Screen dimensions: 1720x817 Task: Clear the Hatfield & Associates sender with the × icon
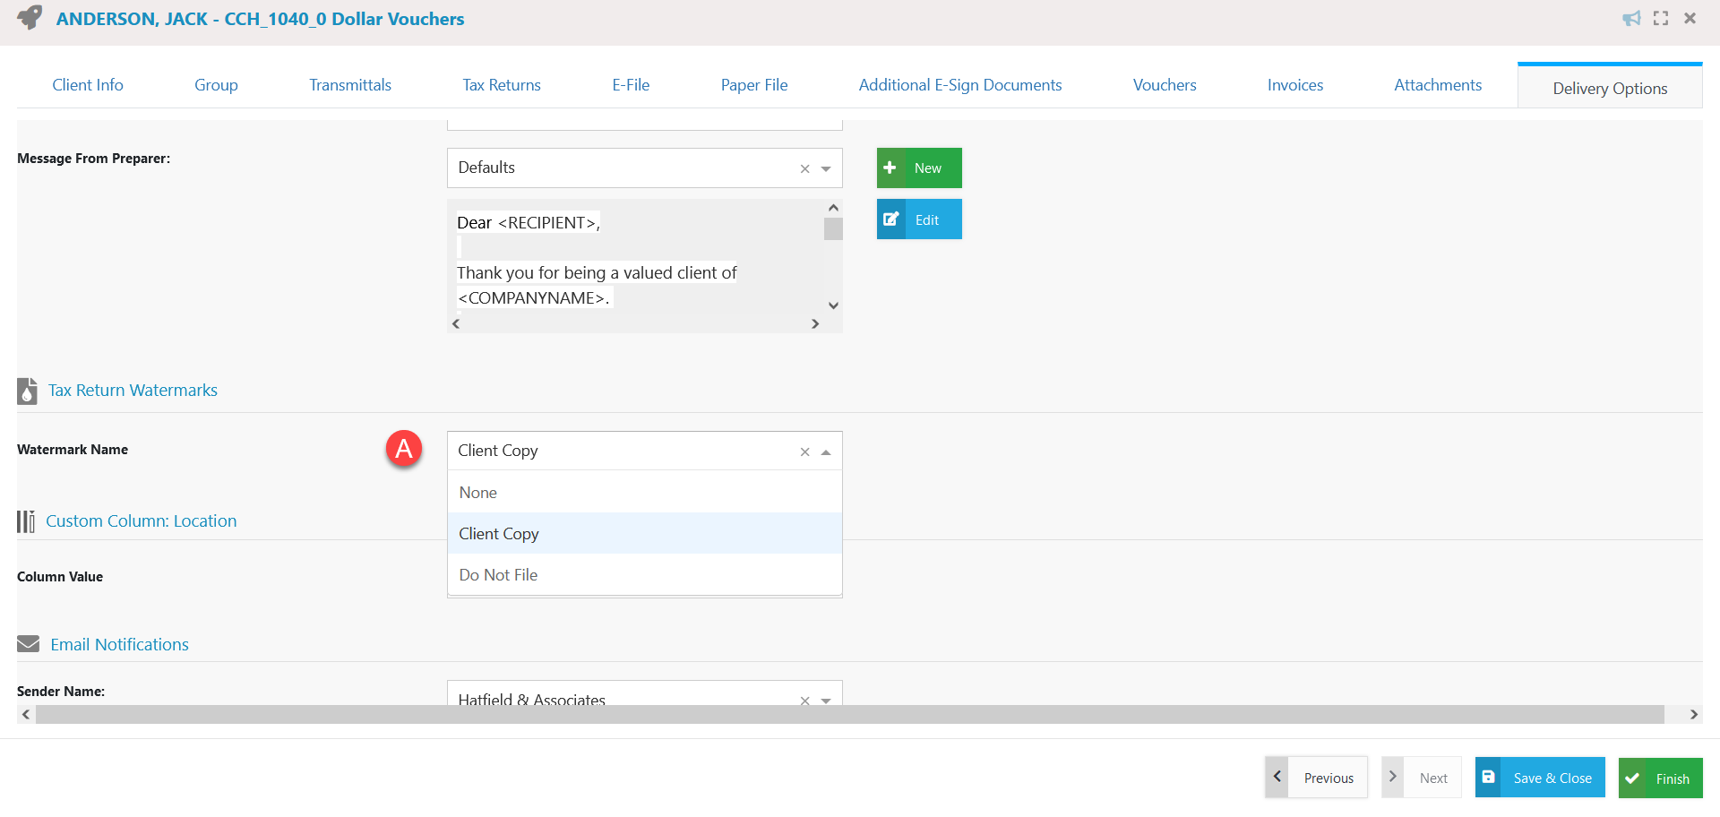[x=805, y=701]
